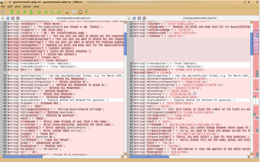Copy selection to the right pane
The height and width of the screenshot is (162, 260).
click(x=39, y=12)
